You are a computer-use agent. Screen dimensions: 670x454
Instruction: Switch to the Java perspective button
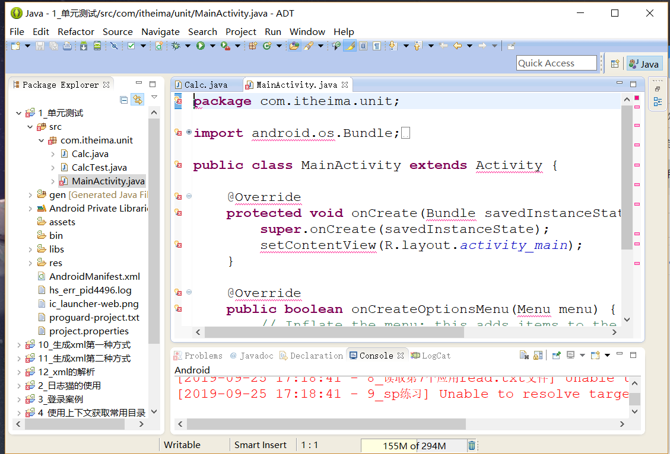click(645, 64)
